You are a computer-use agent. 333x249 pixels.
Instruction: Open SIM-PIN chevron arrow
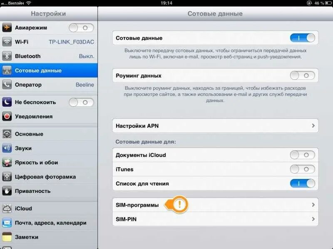pyautogui.click(x=313, y=219)
